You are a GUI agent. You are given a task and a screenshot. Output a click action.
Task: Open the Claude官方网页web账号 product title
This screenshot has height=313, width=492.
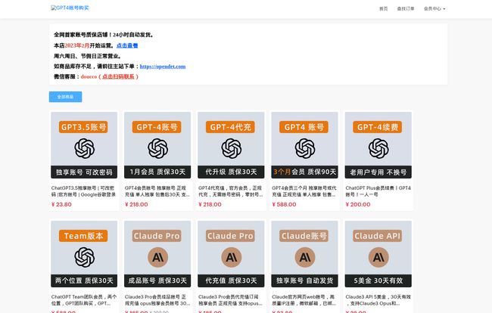(304, 300)
